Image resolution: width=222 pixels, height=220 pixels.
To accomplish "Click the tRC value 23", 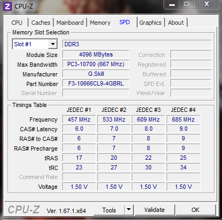I will point(79,167).
